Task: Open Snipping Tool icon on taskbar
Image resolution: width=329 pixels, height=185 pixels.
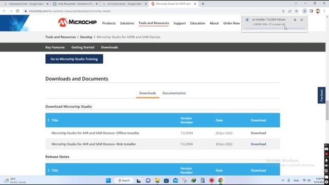Action: tap(185, 180)
